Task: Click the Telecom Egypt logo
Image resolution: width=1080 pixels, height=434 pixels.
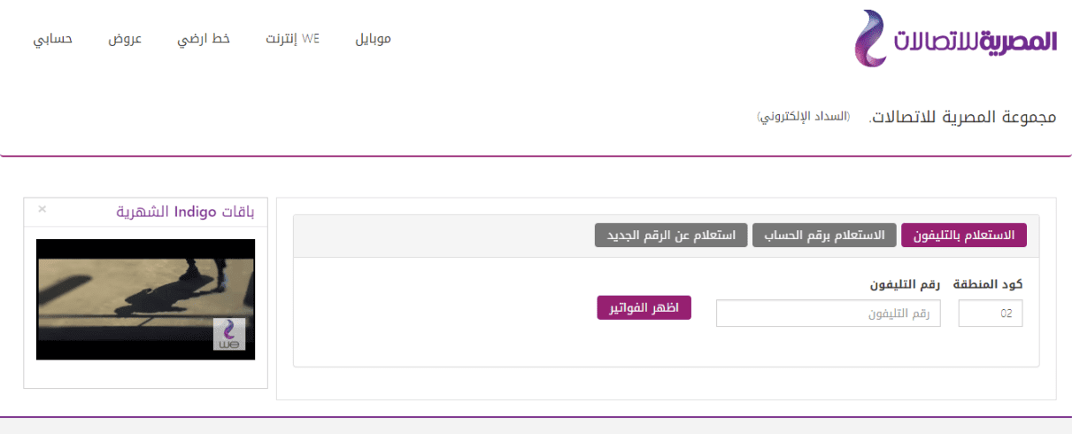Action: (955, 39)
